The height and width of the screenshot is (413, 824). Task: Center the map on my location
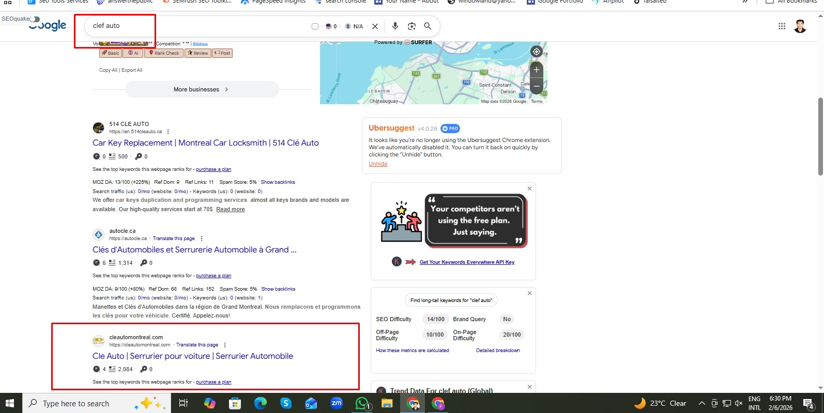[537, 52]
